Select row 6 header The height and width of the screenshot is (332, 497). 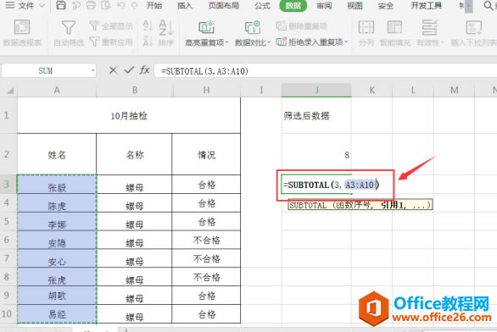6,240
